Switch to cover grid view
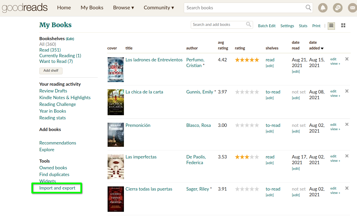Viewport: 357px width, 218px height. pos(343,25)
